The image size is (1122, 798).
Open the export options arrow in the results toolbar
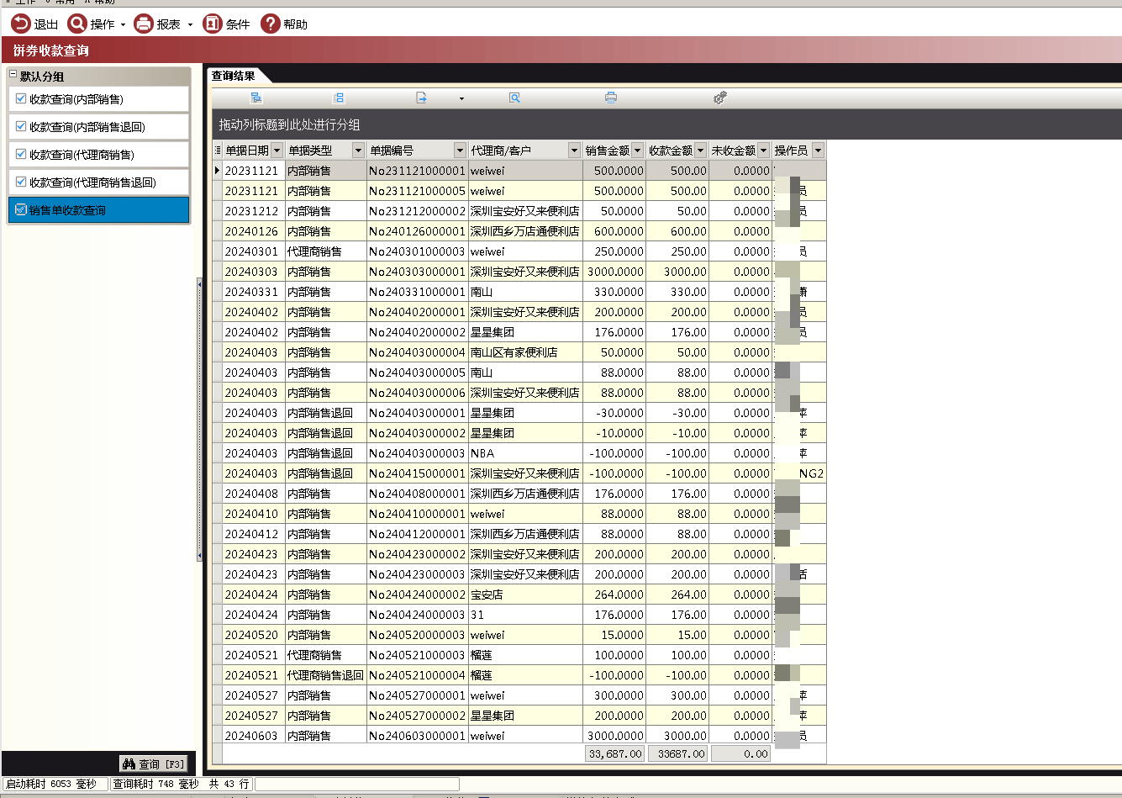[461, 98]
